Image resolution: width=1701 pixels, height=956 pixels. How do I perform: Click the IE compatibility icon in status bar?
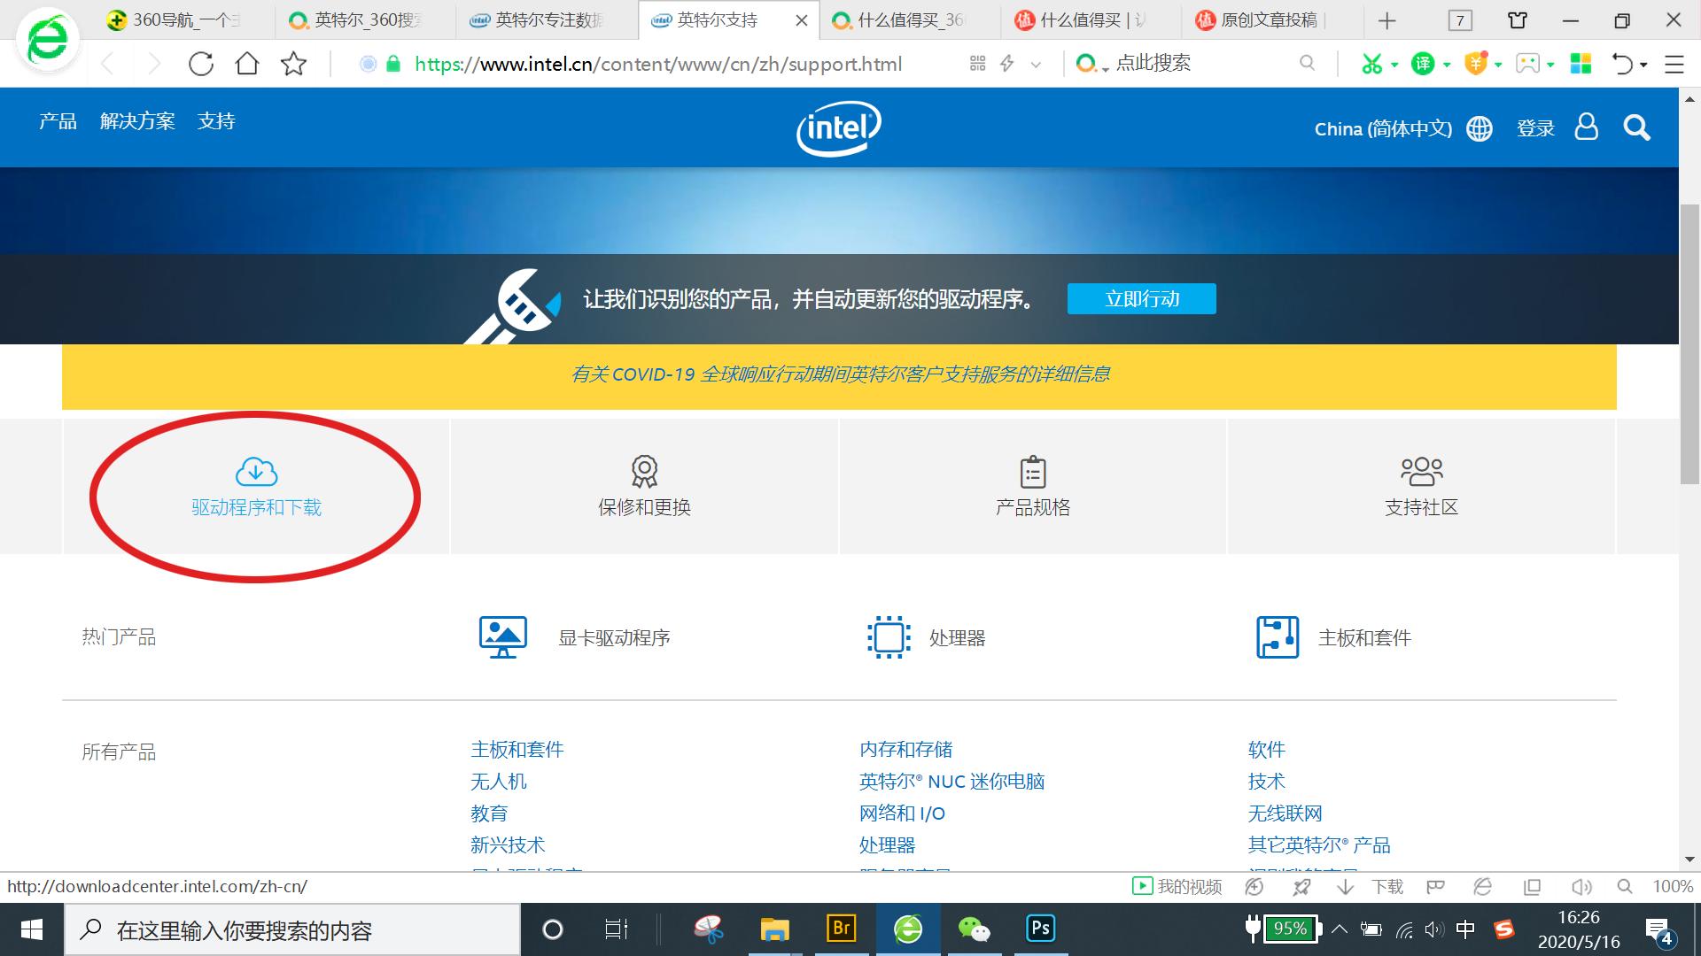1481,886
